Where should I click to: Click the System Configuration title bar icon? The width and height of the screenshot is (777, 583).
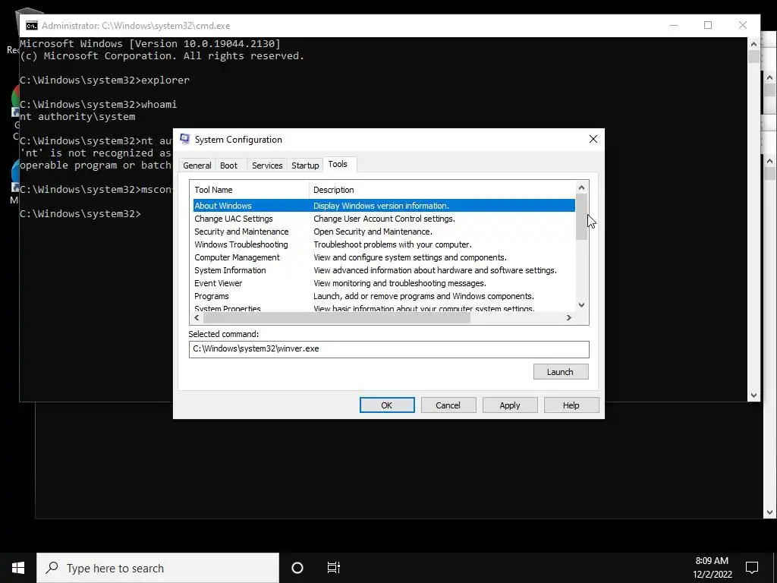tap(185, 139)
